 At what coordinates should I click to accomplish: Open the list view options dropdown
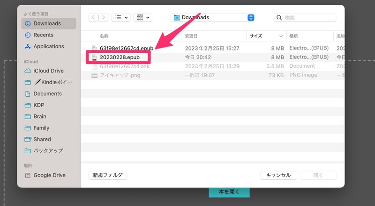[x=121, y=17]
